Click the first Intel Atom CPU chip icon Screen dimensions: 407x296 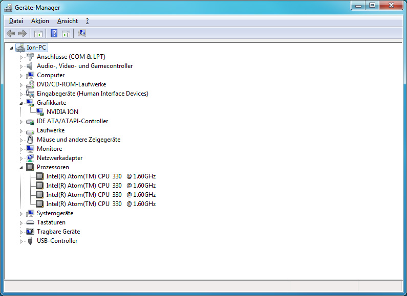pos(40,176)
